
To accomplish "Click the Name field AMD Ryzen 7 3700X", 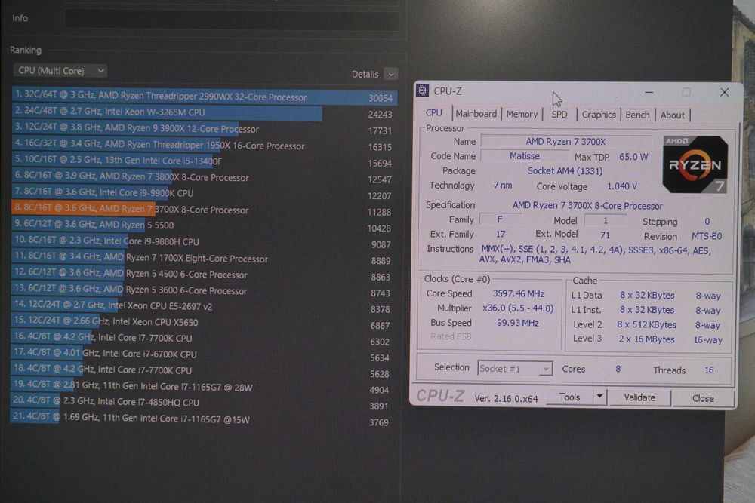I will [x=565, y=141].
